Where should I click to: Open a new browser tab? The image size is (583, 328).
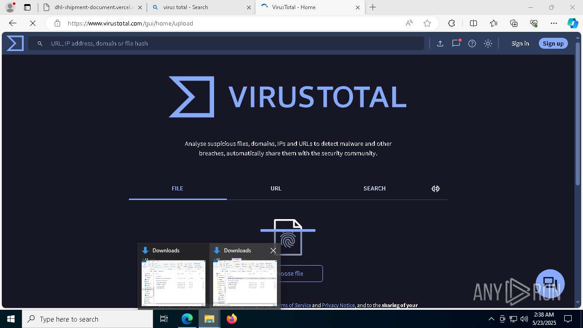click(373, 7)
